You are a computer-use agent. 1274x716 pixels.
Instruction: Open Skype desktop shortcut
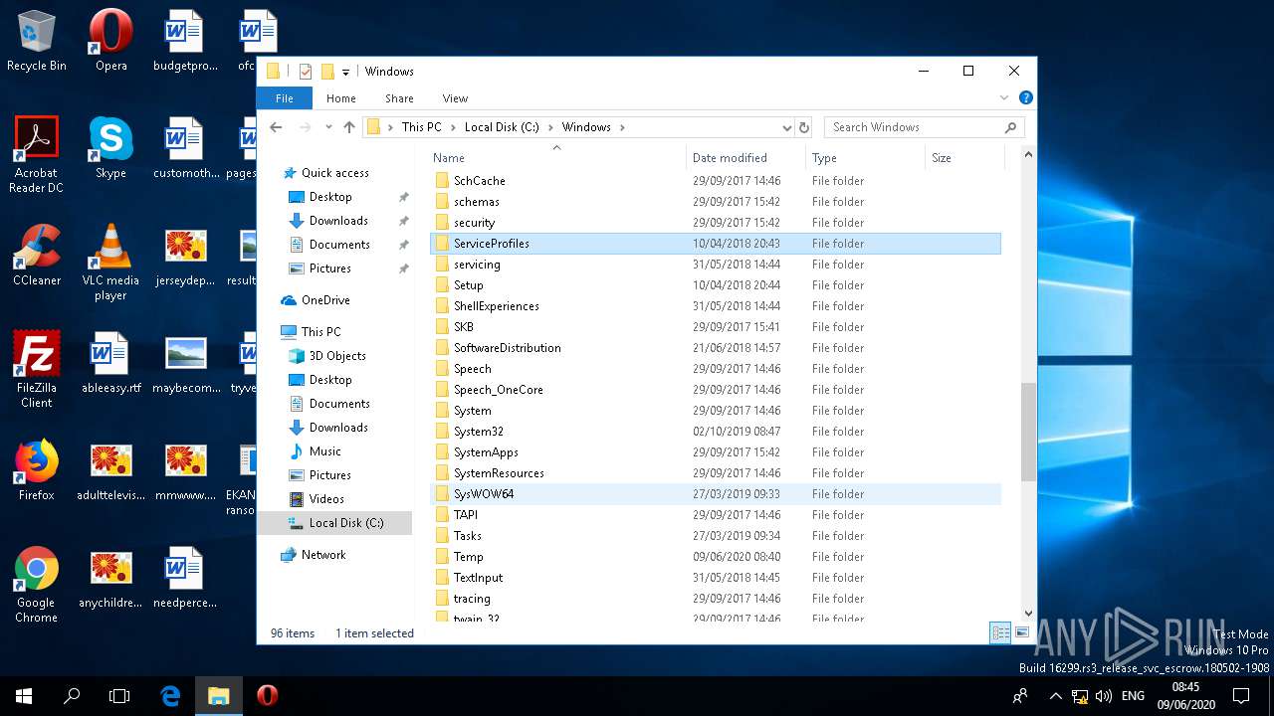(x=110, y=147)
